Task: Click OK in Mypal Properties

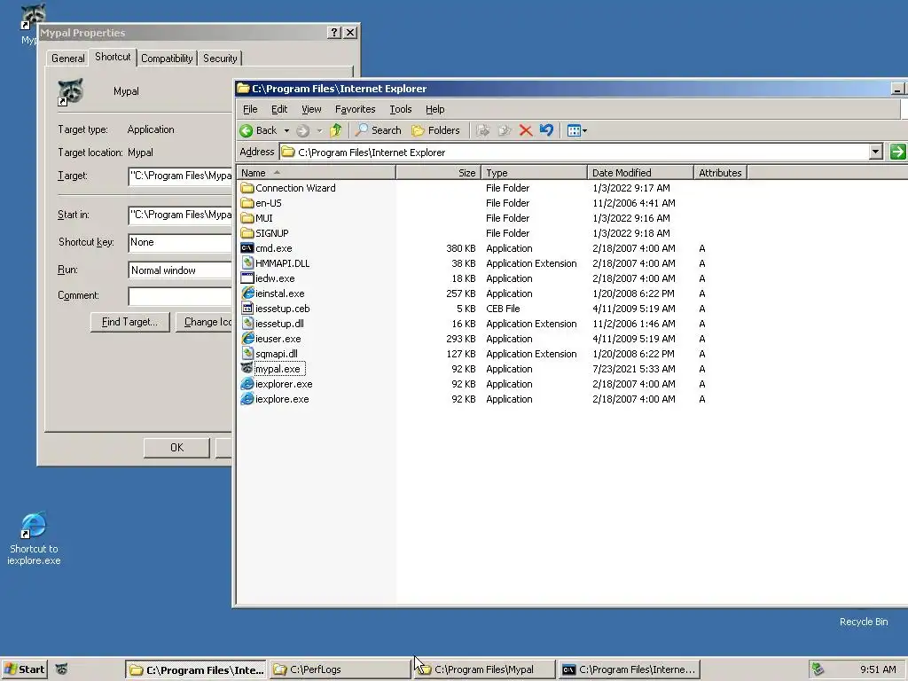Action: point(176,448)
